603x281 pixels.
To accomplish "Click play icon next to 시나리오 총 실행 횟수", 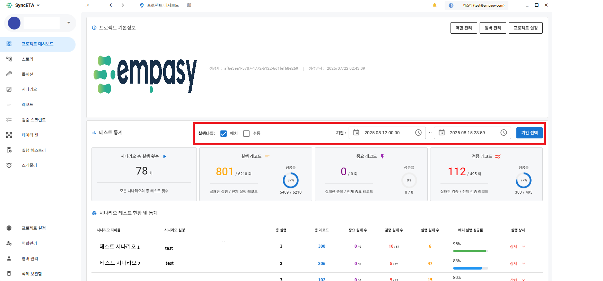I will tap(165, 156).
